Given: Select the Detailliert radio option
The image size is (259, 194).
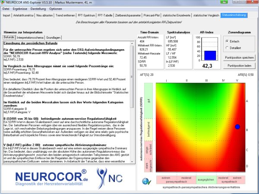Looking at the screenshot, I should coord(234,48).
